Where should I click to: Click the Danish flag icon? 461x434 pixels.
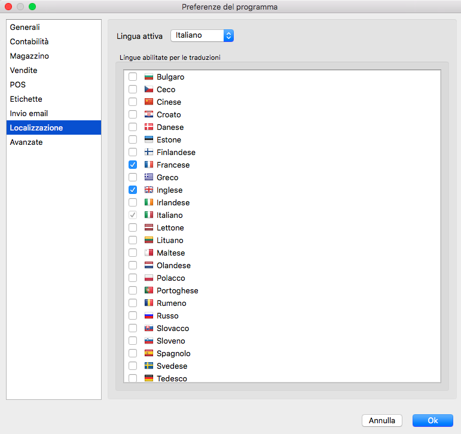(x=149, y=128)
